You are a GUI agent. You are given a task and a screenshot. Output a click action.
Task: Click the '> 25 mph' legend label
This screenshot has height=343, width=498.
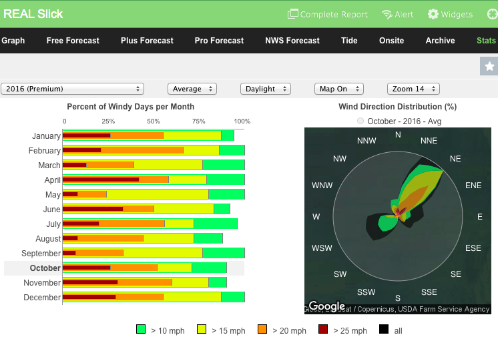coord(350,330)
